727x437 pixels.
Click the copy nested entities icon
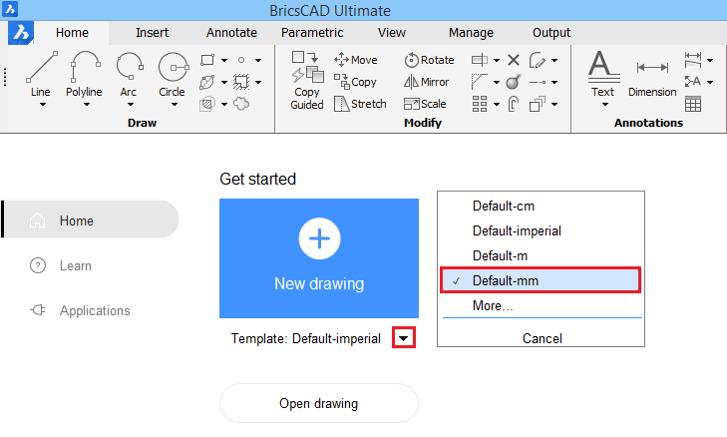coord(537,105)
